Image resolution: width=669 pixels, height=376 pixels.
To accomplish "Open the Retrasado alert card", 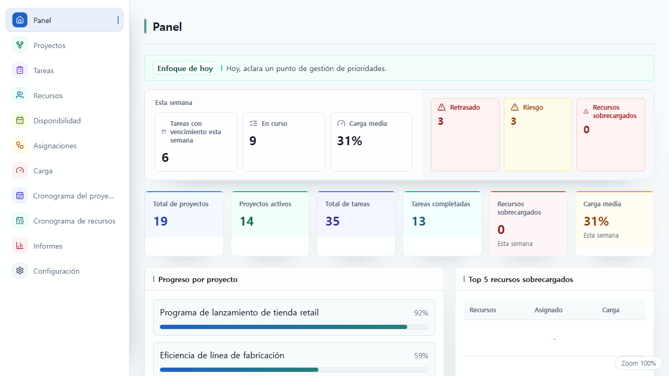I will pos(465,135).
